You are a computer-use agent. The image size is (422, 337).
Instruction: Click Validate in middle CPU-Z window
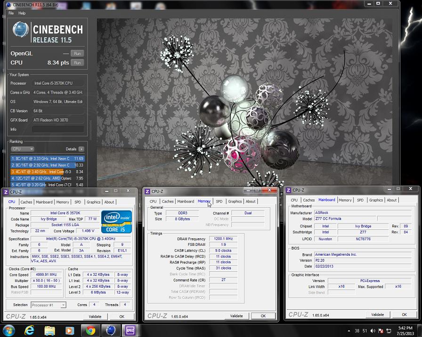(236, 316)
